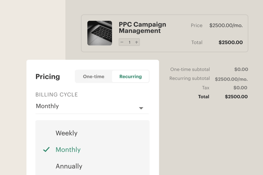
Task: Click the Pricing panel heading
Action: (48, 77)
